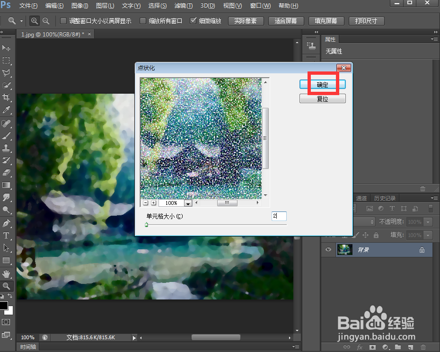Click the 确定 button in Pointillize dialog

(322, 84)
